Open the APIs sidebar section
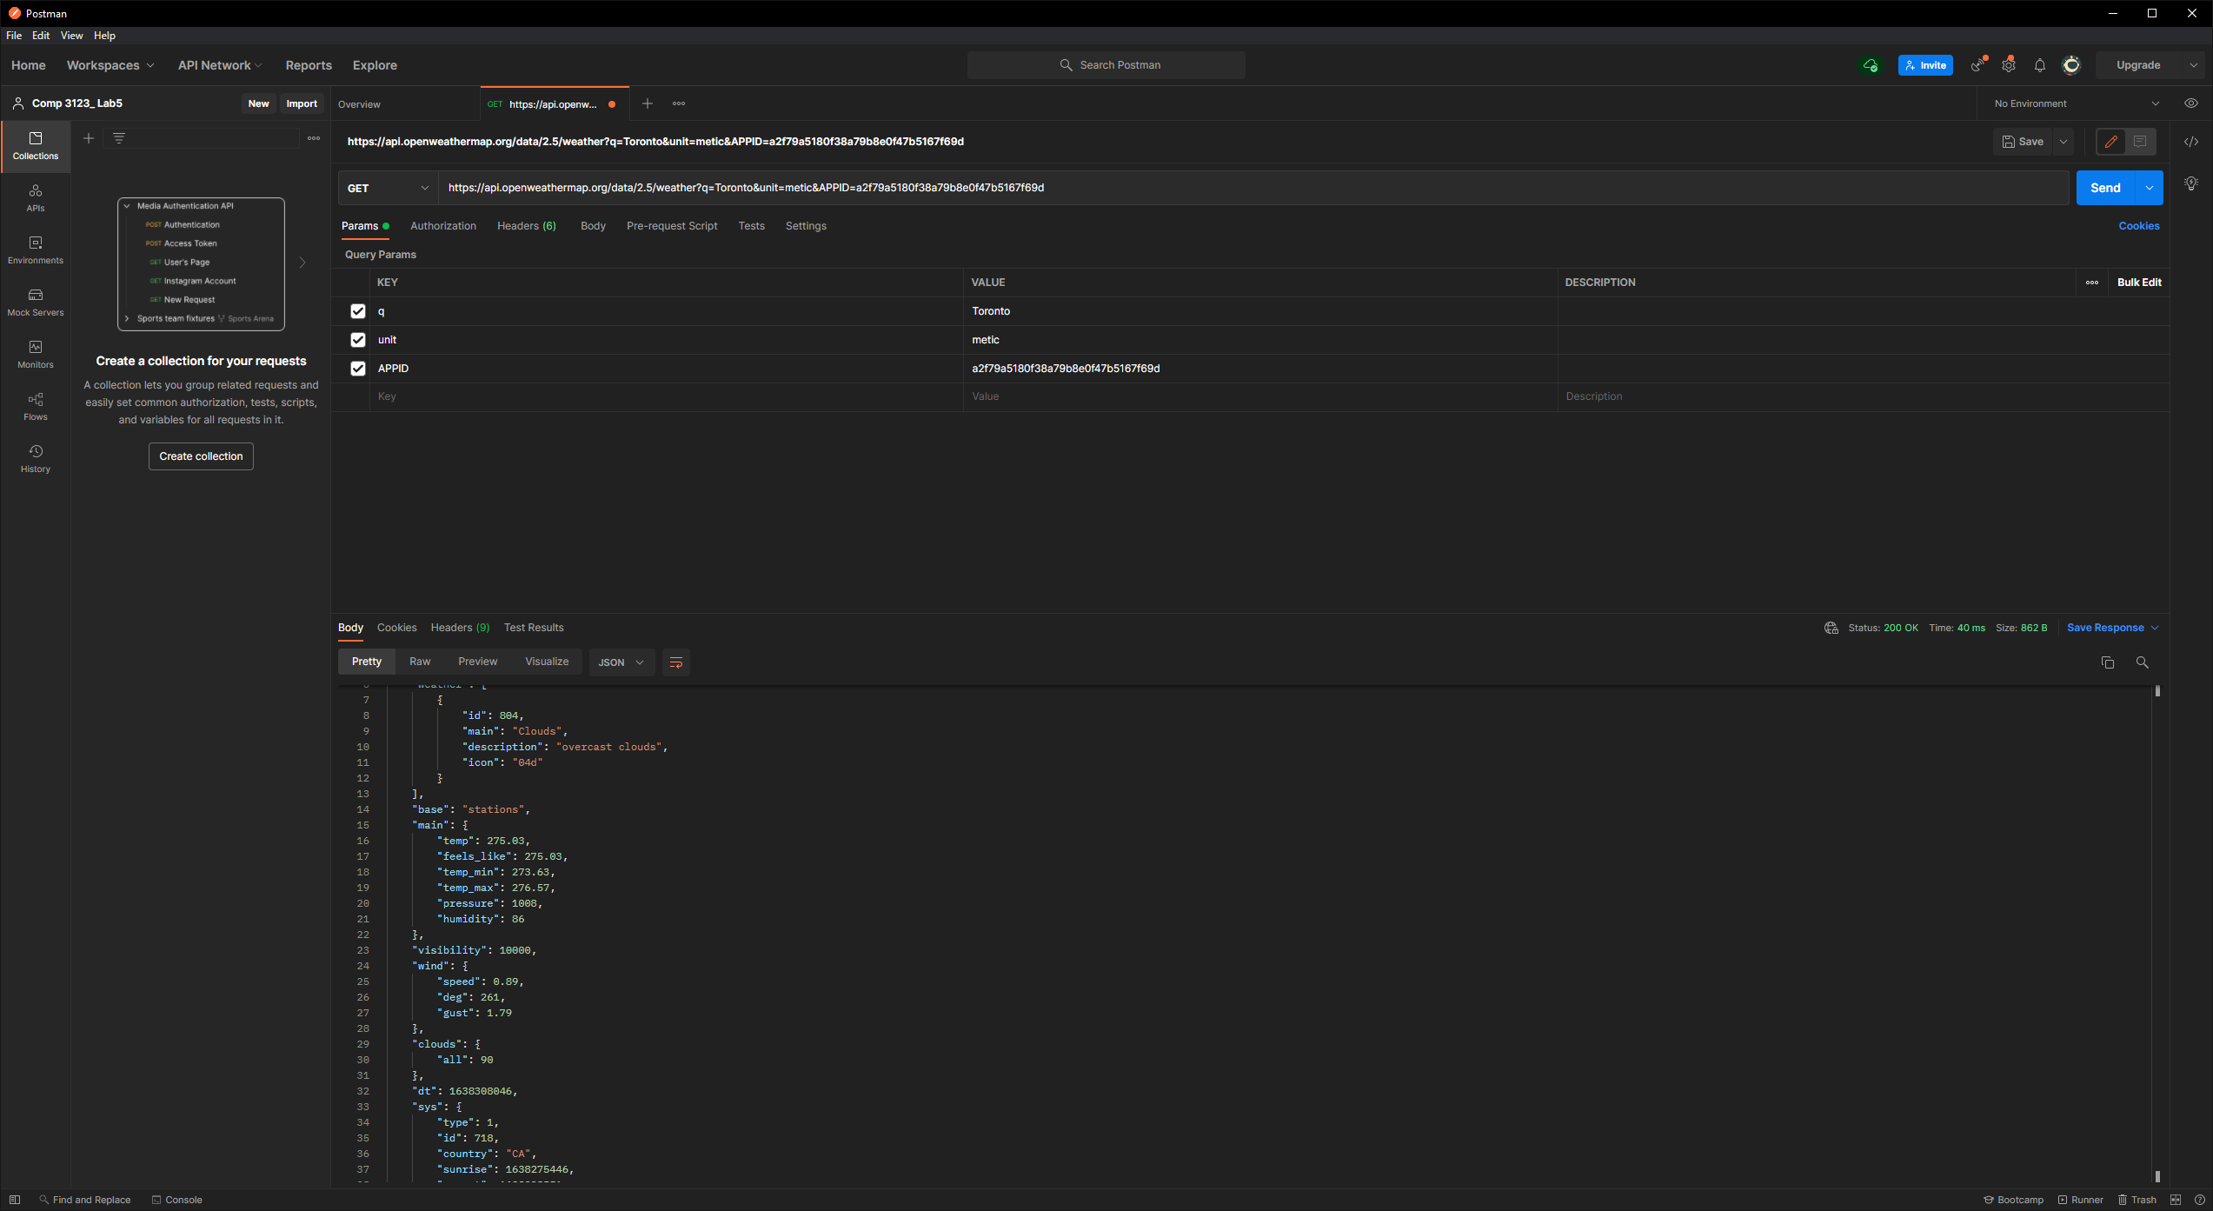Viewport: 2213px width, 1211px height. 36,198
